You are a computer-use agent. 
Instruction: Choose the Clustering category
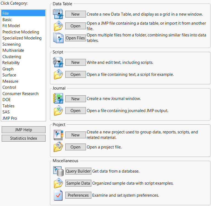[23, 57]
